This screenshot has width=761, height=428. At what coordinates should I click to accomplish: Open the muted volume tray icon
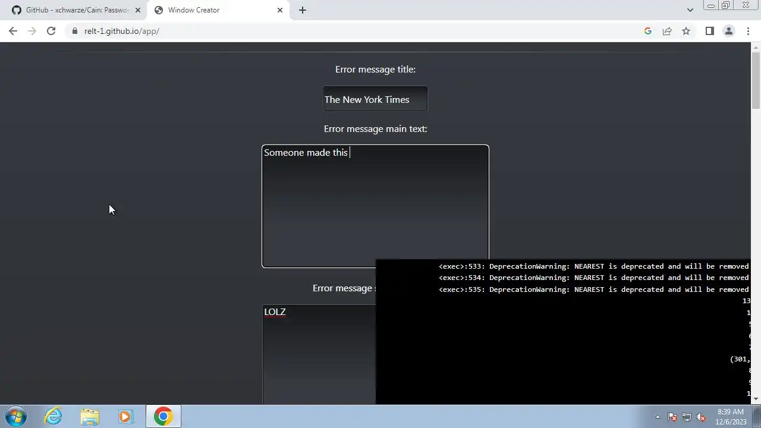tap(701, 417)
